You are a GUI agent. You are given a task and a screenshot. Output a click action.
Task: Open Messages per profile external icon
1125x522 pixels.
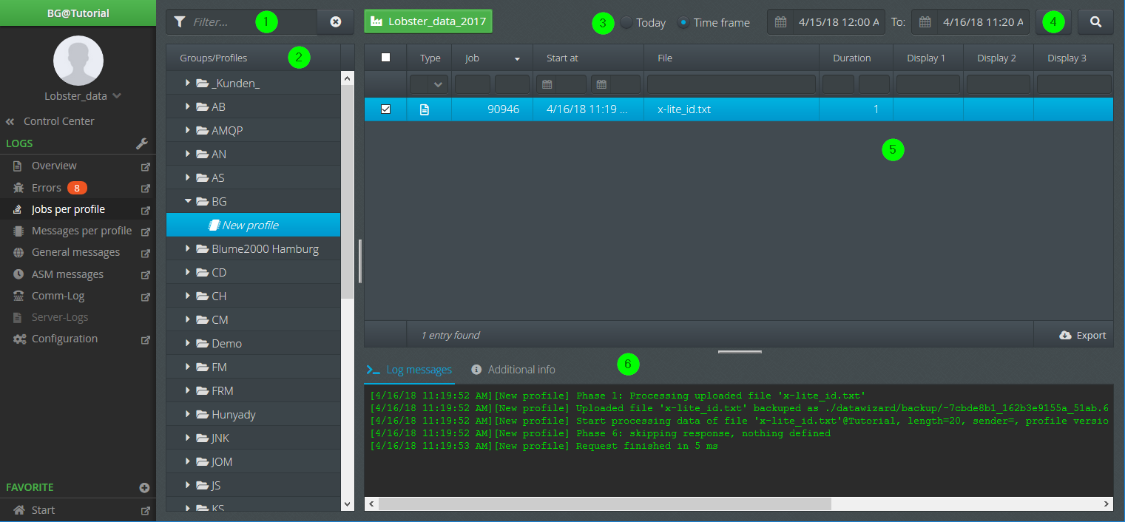pos(146,231)
